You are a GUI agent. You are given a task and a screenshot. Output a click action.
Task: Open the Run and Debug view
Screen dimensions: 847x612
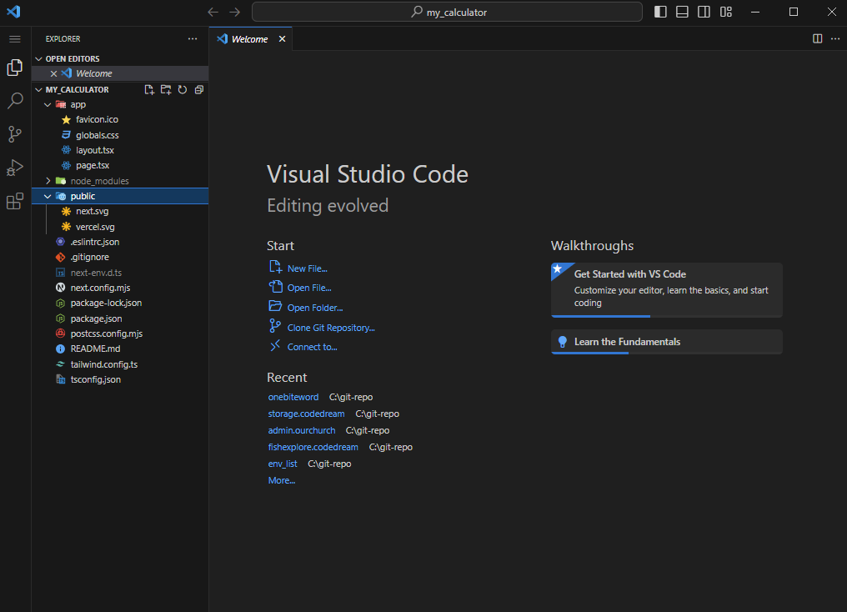tap(15, 168)
